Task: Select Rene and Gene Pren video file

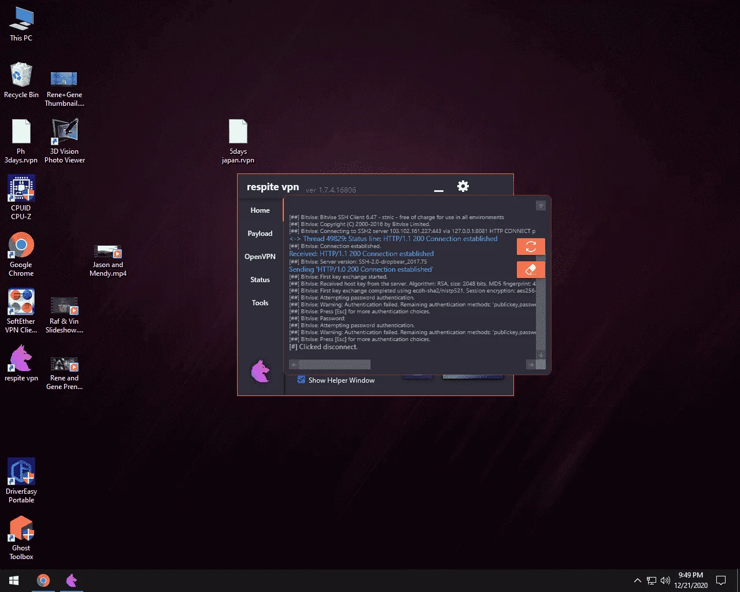Action: point(65,373)
